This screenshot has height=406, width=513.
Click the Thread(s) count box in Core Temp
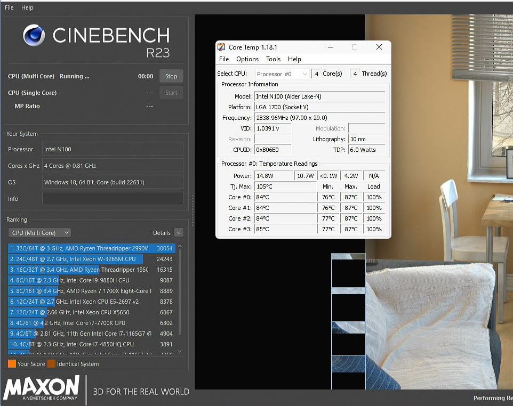point(355,74)
